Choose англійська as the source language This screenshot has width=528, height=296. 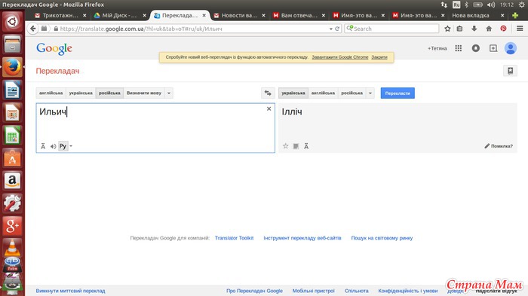51,93
